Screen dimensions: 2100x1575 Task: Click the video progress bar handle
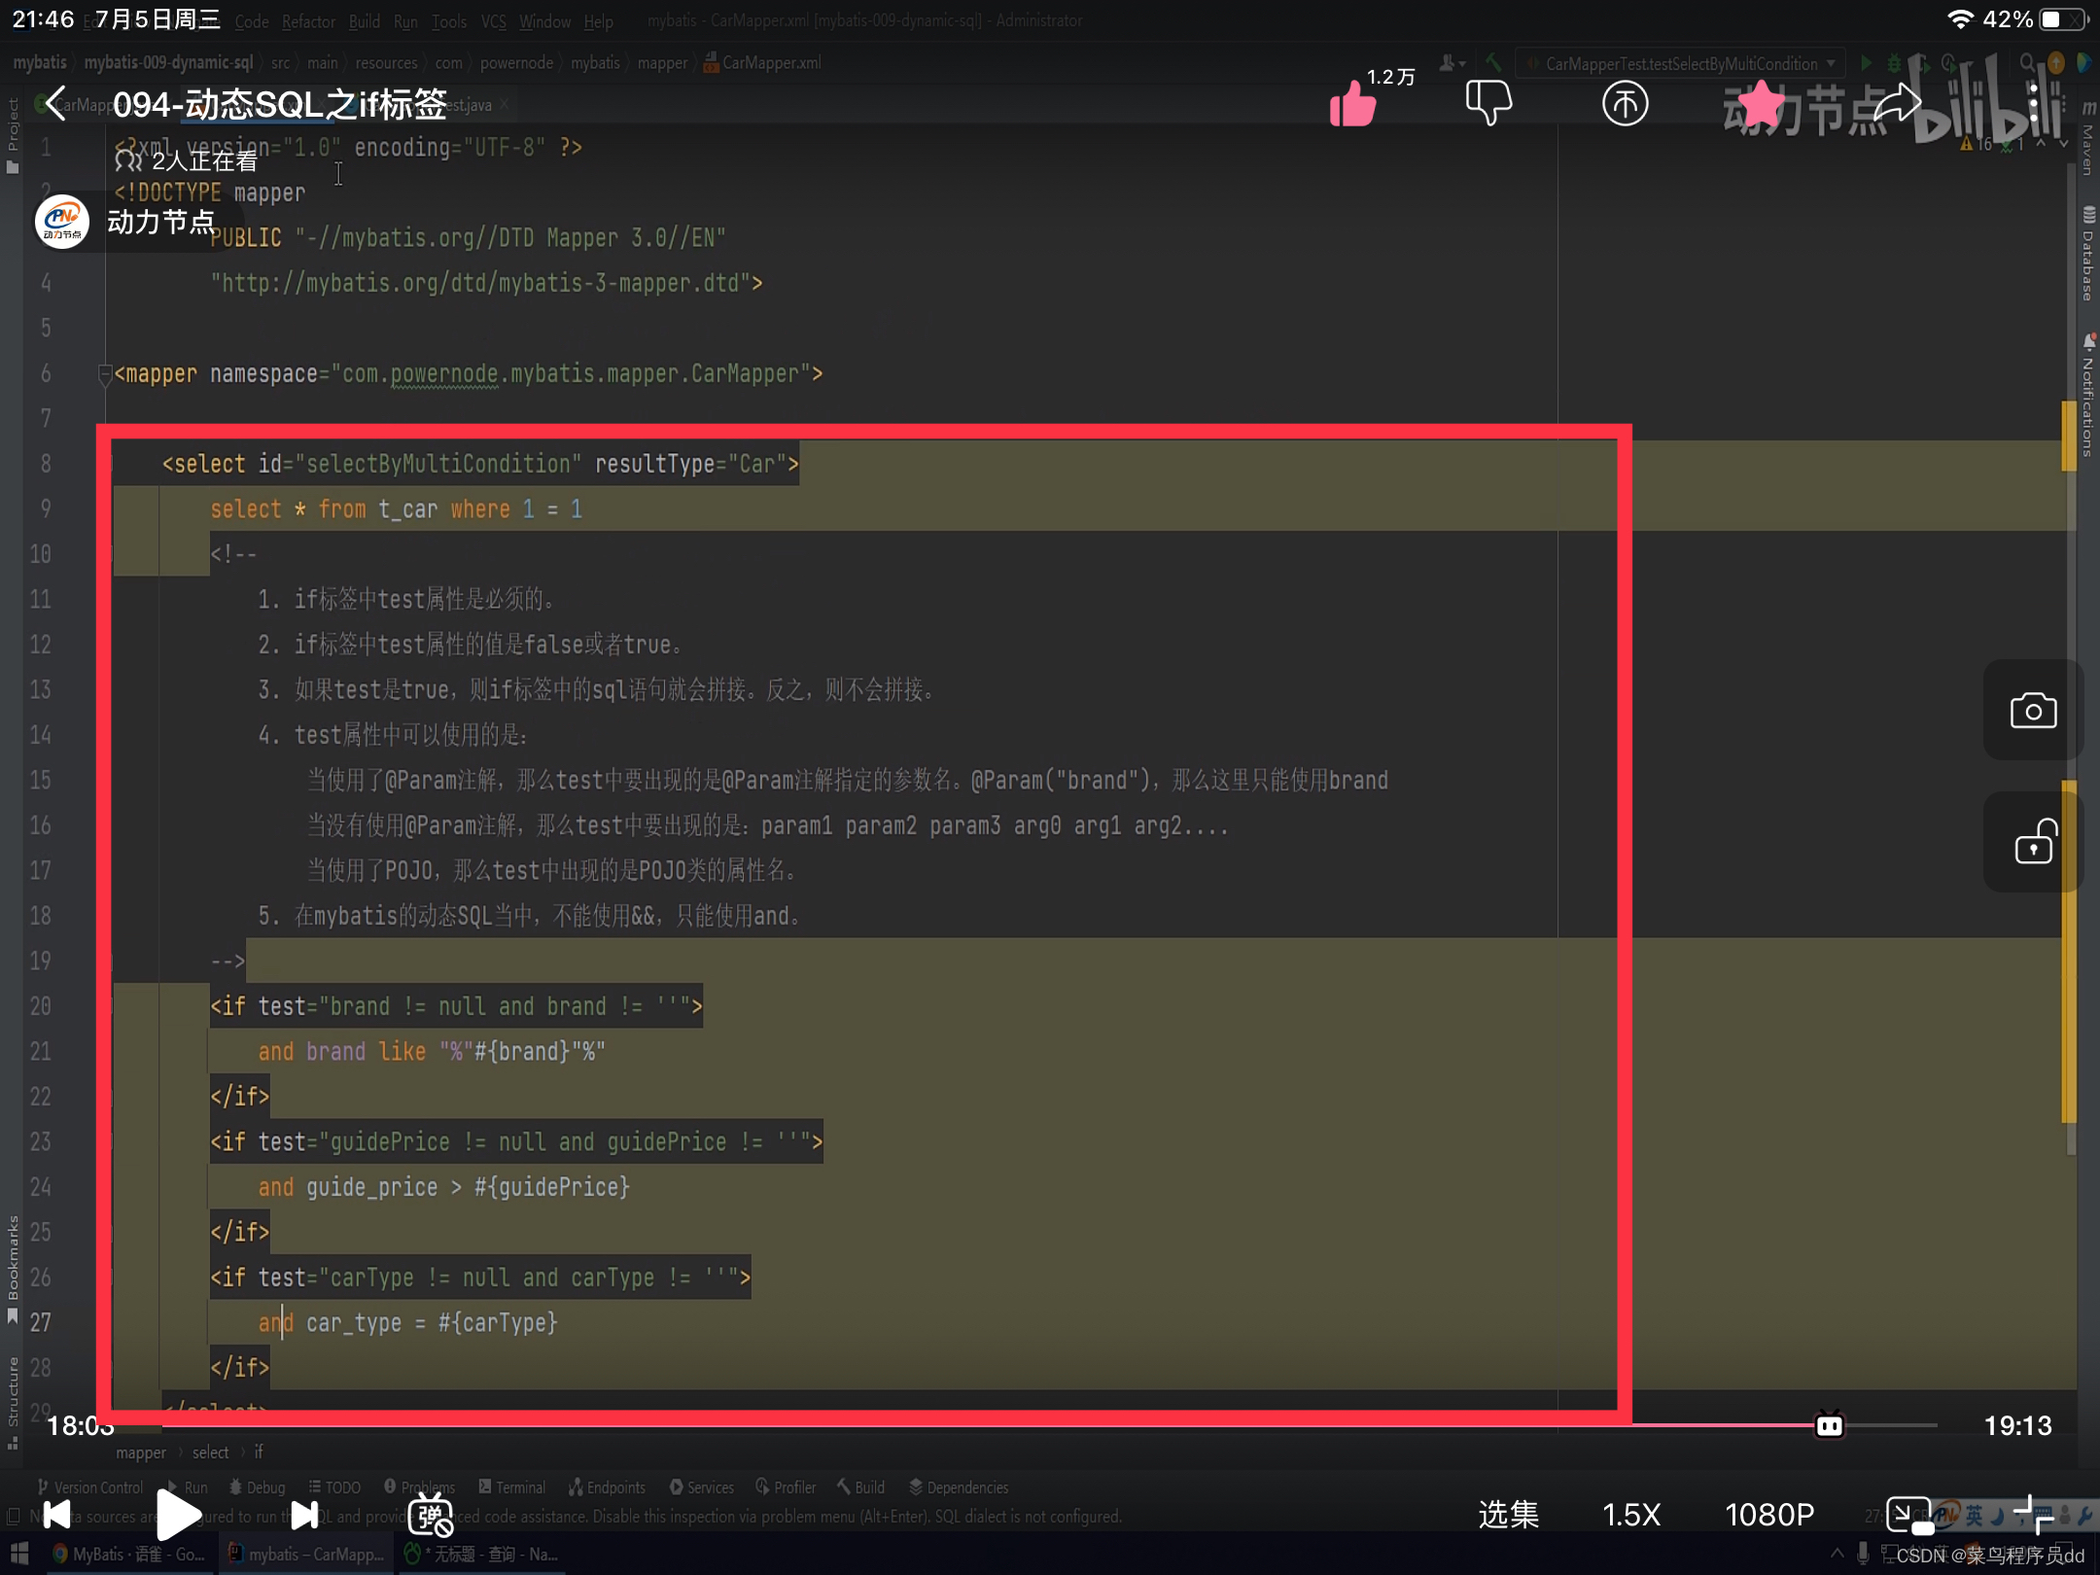pyautogui.click(x=1830, y=1425)
